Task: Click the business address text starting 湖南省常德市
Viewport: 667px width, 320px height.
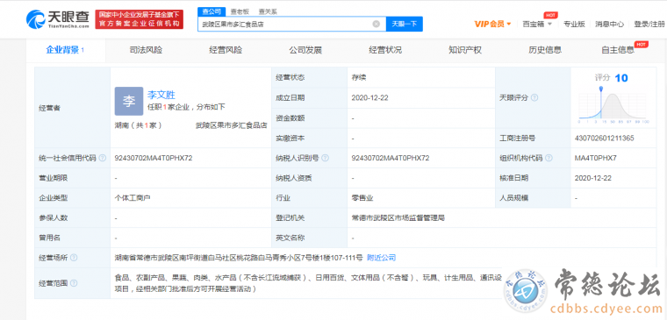Action: (239, 258)
